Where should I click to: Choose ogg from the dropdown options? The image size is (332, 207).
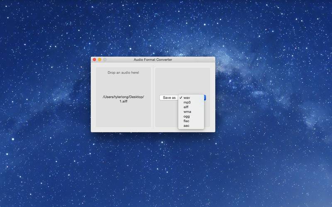(191, 116)
